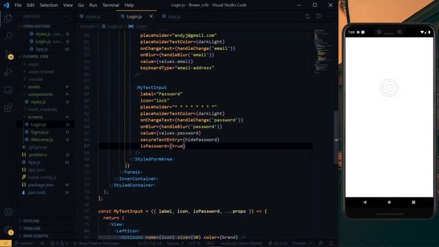Open the Accounts menu icon

click(8, 212)
